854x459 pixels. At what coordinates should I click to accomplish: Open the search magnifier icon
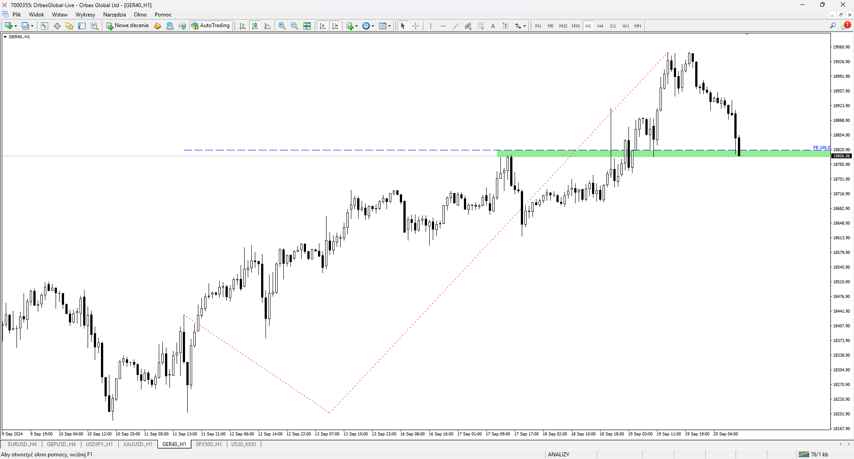click(x=833, y=26)
